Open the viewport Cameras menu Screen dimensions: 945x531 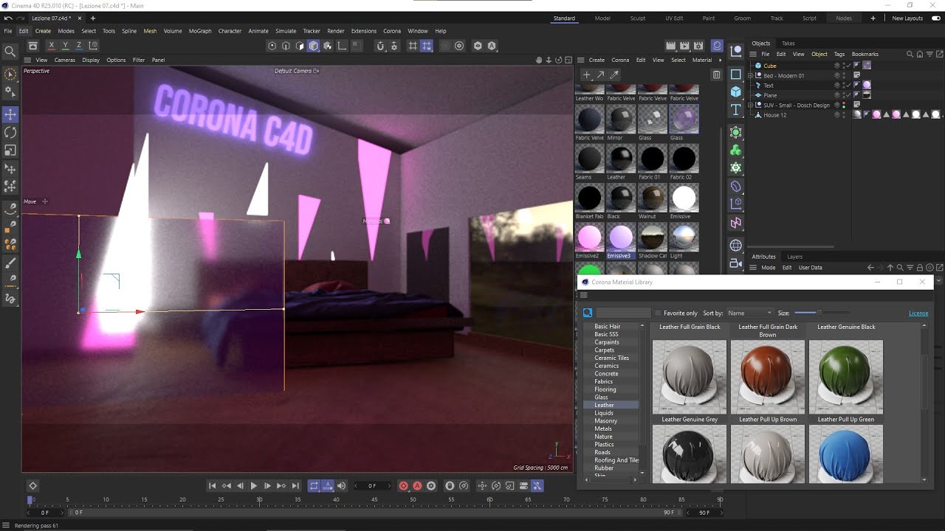(64, 60)
